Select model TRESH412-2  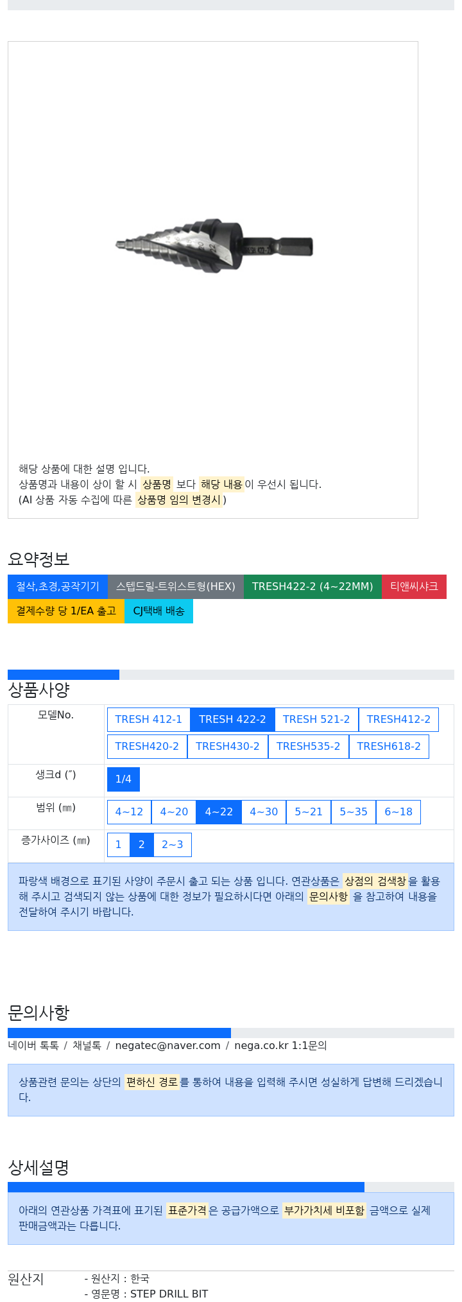pyautogui.click(x=398, y=720)
